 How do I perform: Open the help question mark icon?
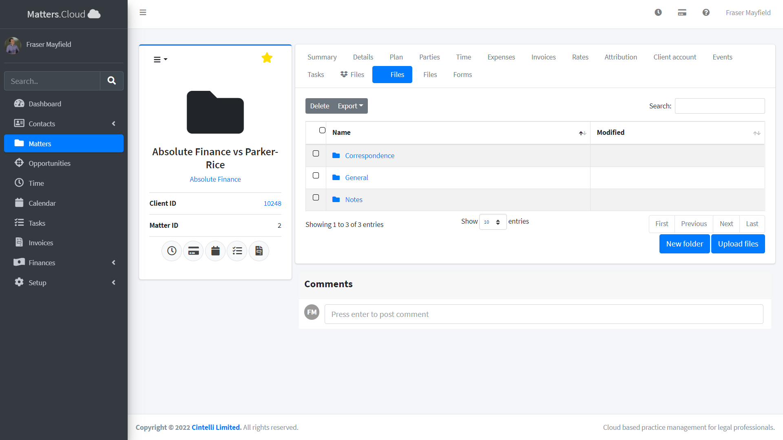point(706,13)
